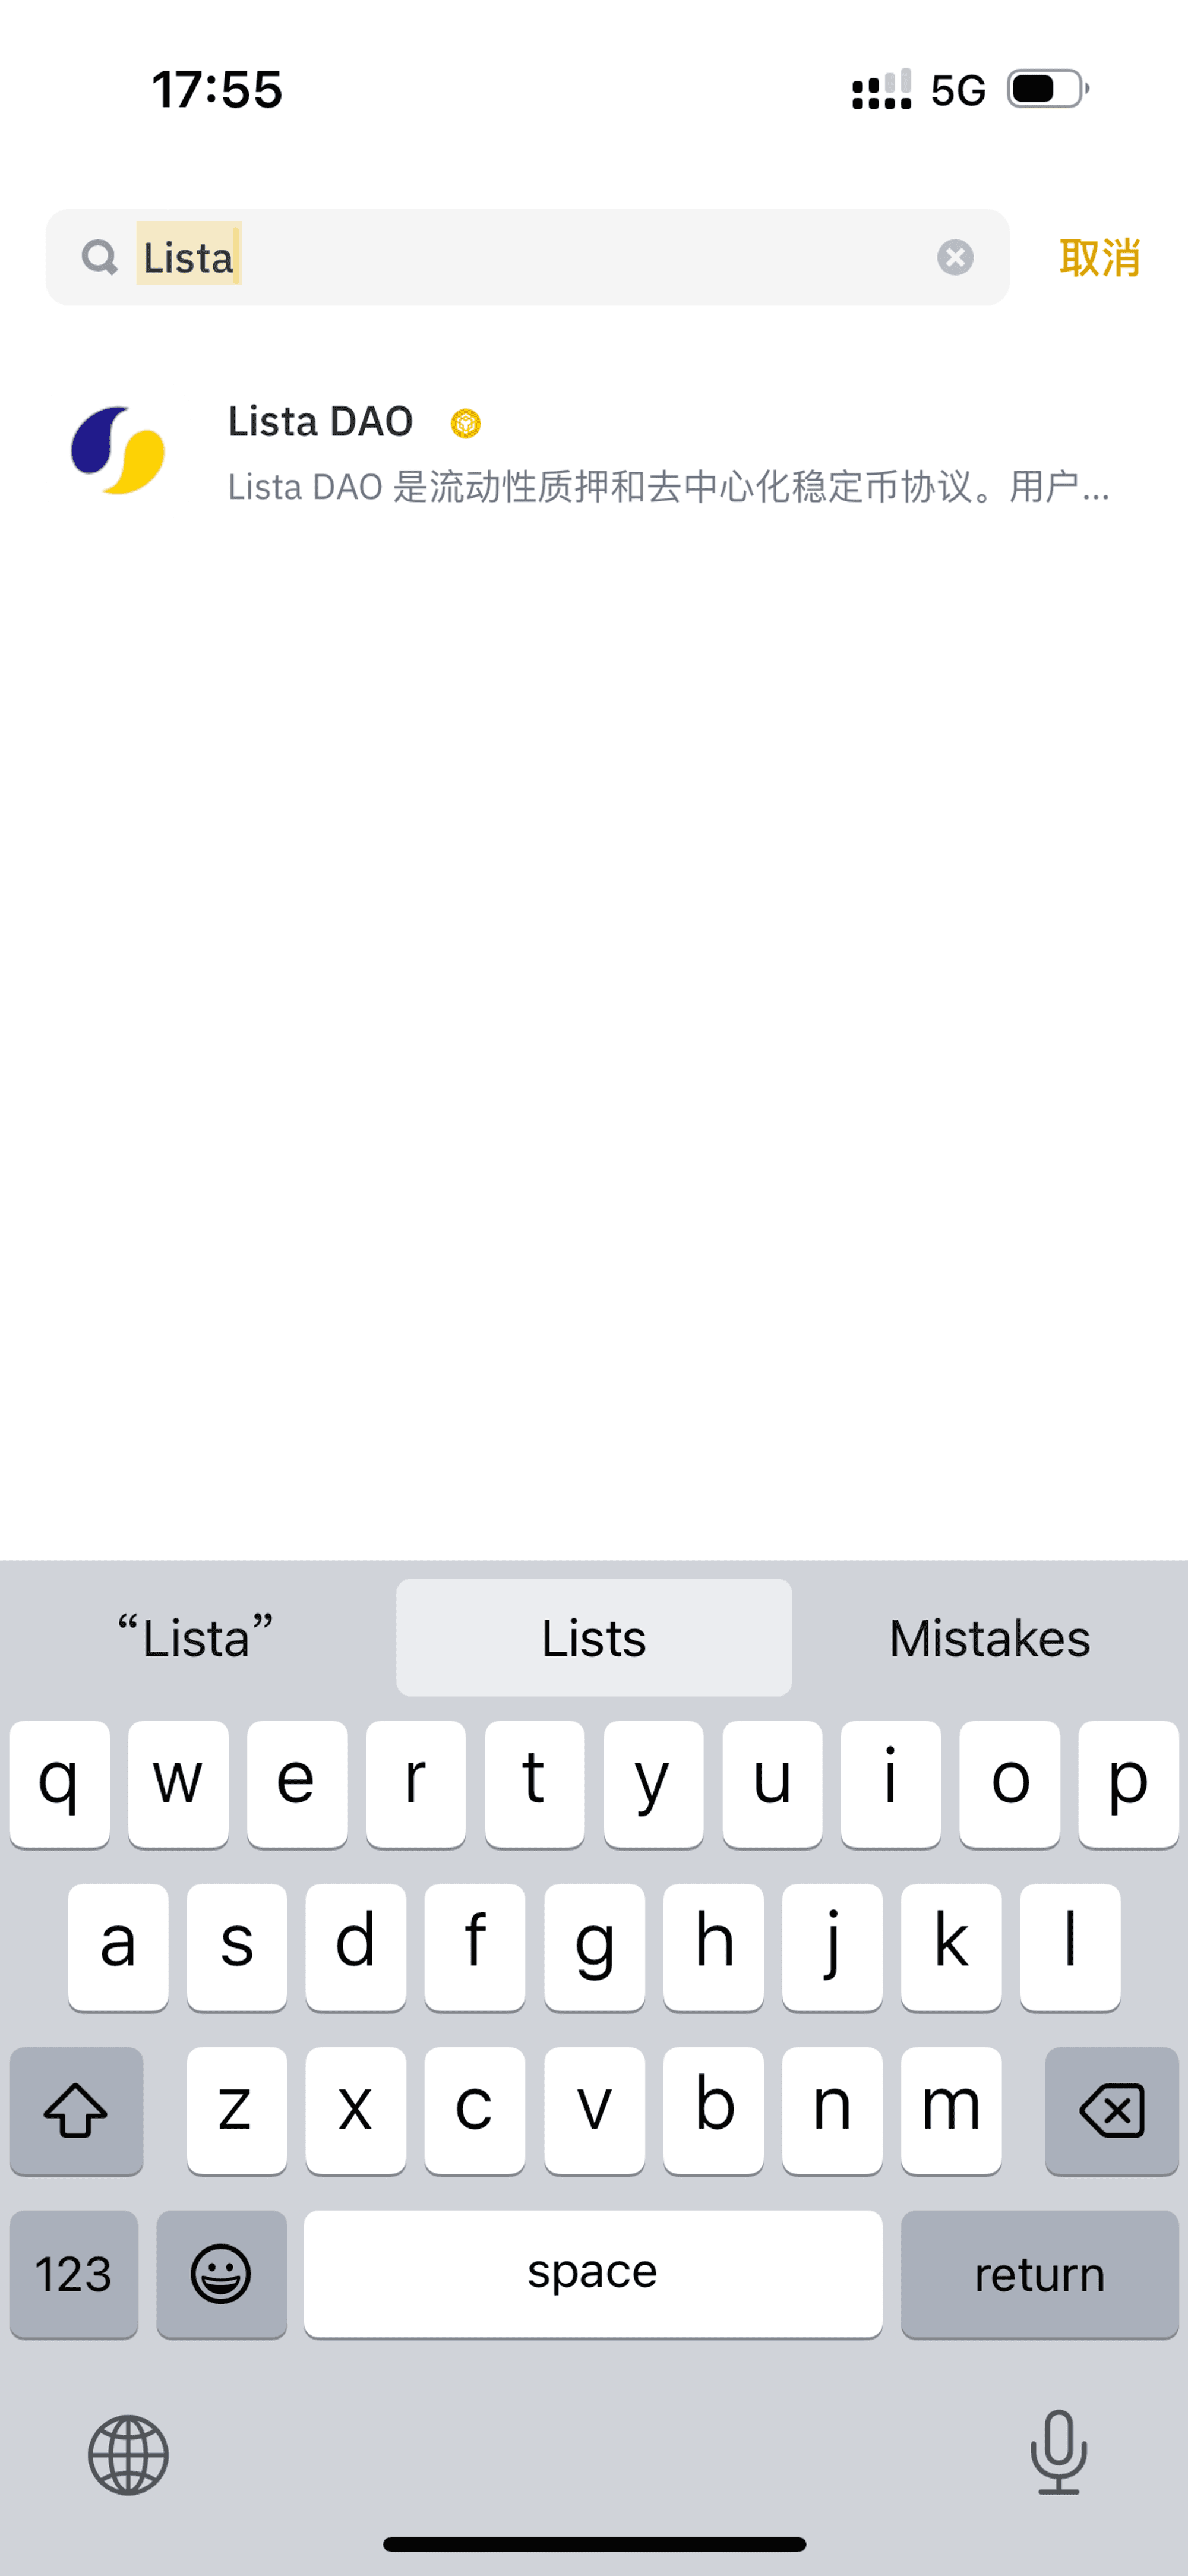The width and height of the screenshot is (1188, 2576).
Task: Tap the keyboard delete key
Action: pos(1111,2110)
